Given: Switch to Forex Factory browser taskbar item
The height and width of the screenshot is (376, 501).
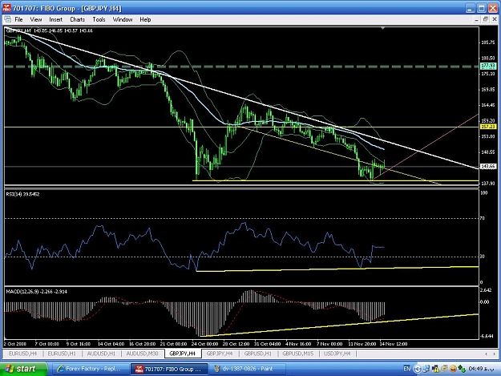Looking at the screenshot, I should coord(90,369).
